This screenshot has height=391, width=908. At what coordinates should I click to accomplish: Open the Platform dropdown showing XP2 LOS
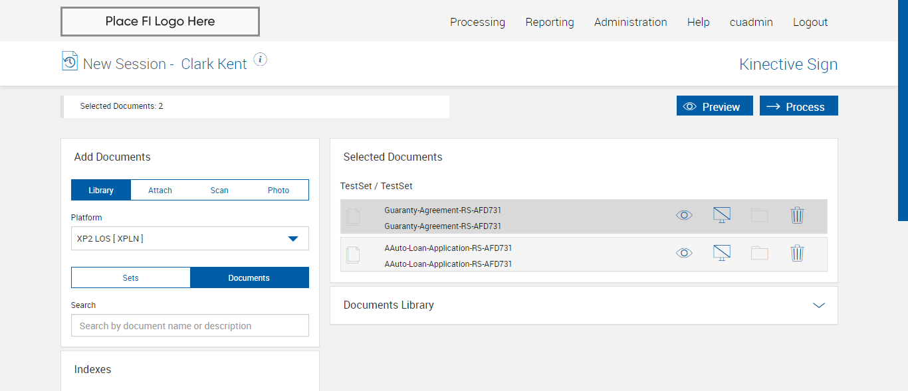[x=190, y=238]
